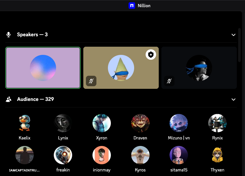Click the Lynix username
The height and width of the screenshot is (176, 245).
click(63, 138)
